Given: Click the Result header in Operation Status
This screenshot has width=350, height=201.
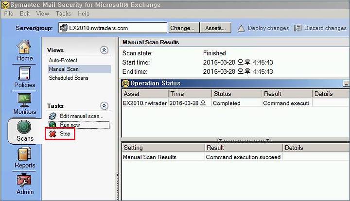Looking at the screenshot, I should pos(287,94).
